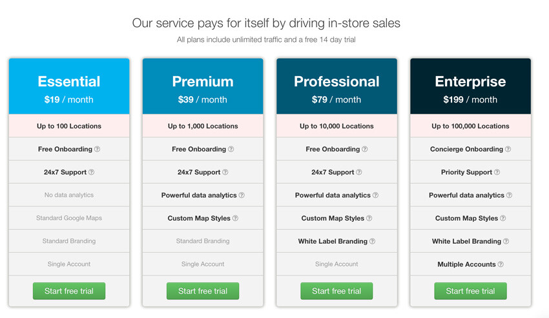Click help icon beside Enterprise Priority Support
This screenshot has height=318, width=549.
pos(497,172)
